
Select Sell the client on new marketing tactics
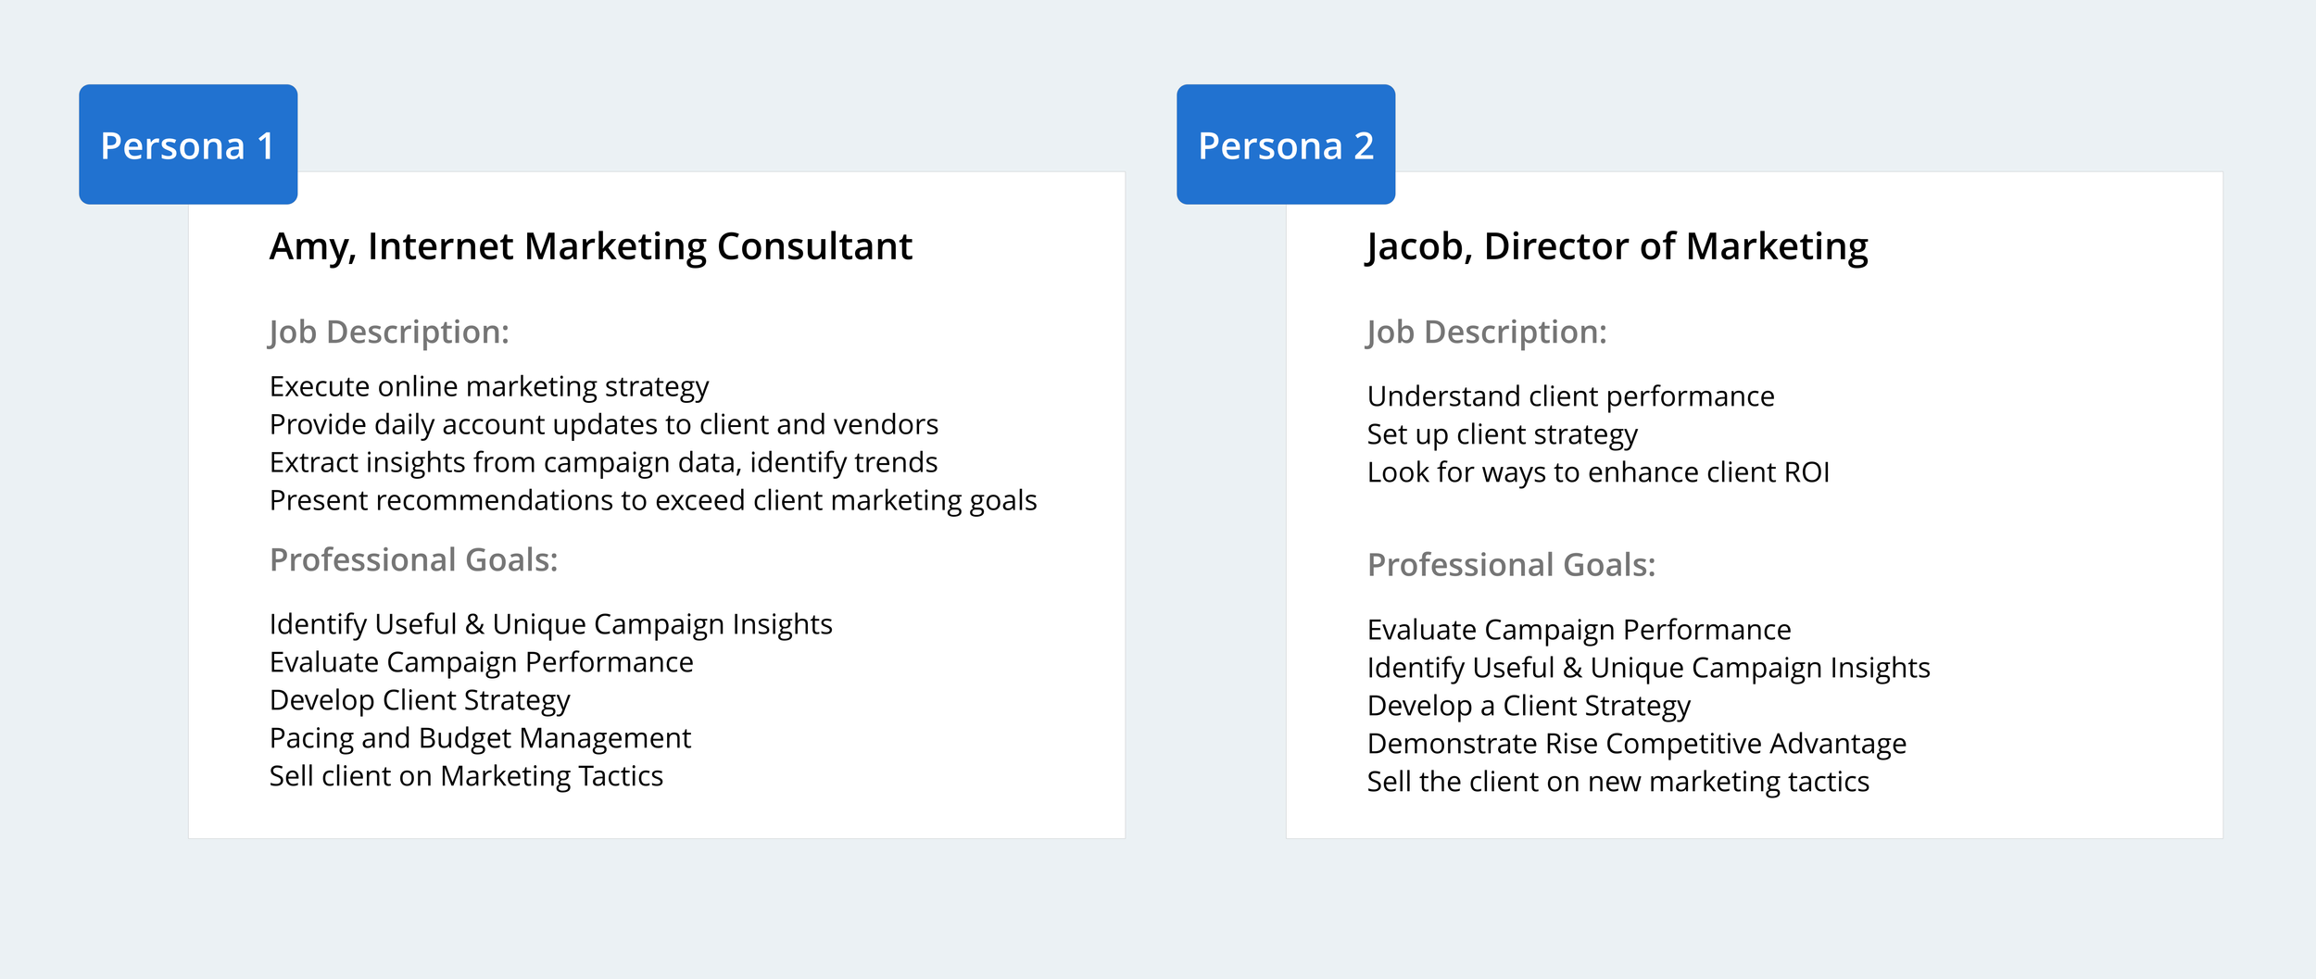point(1618,783)
